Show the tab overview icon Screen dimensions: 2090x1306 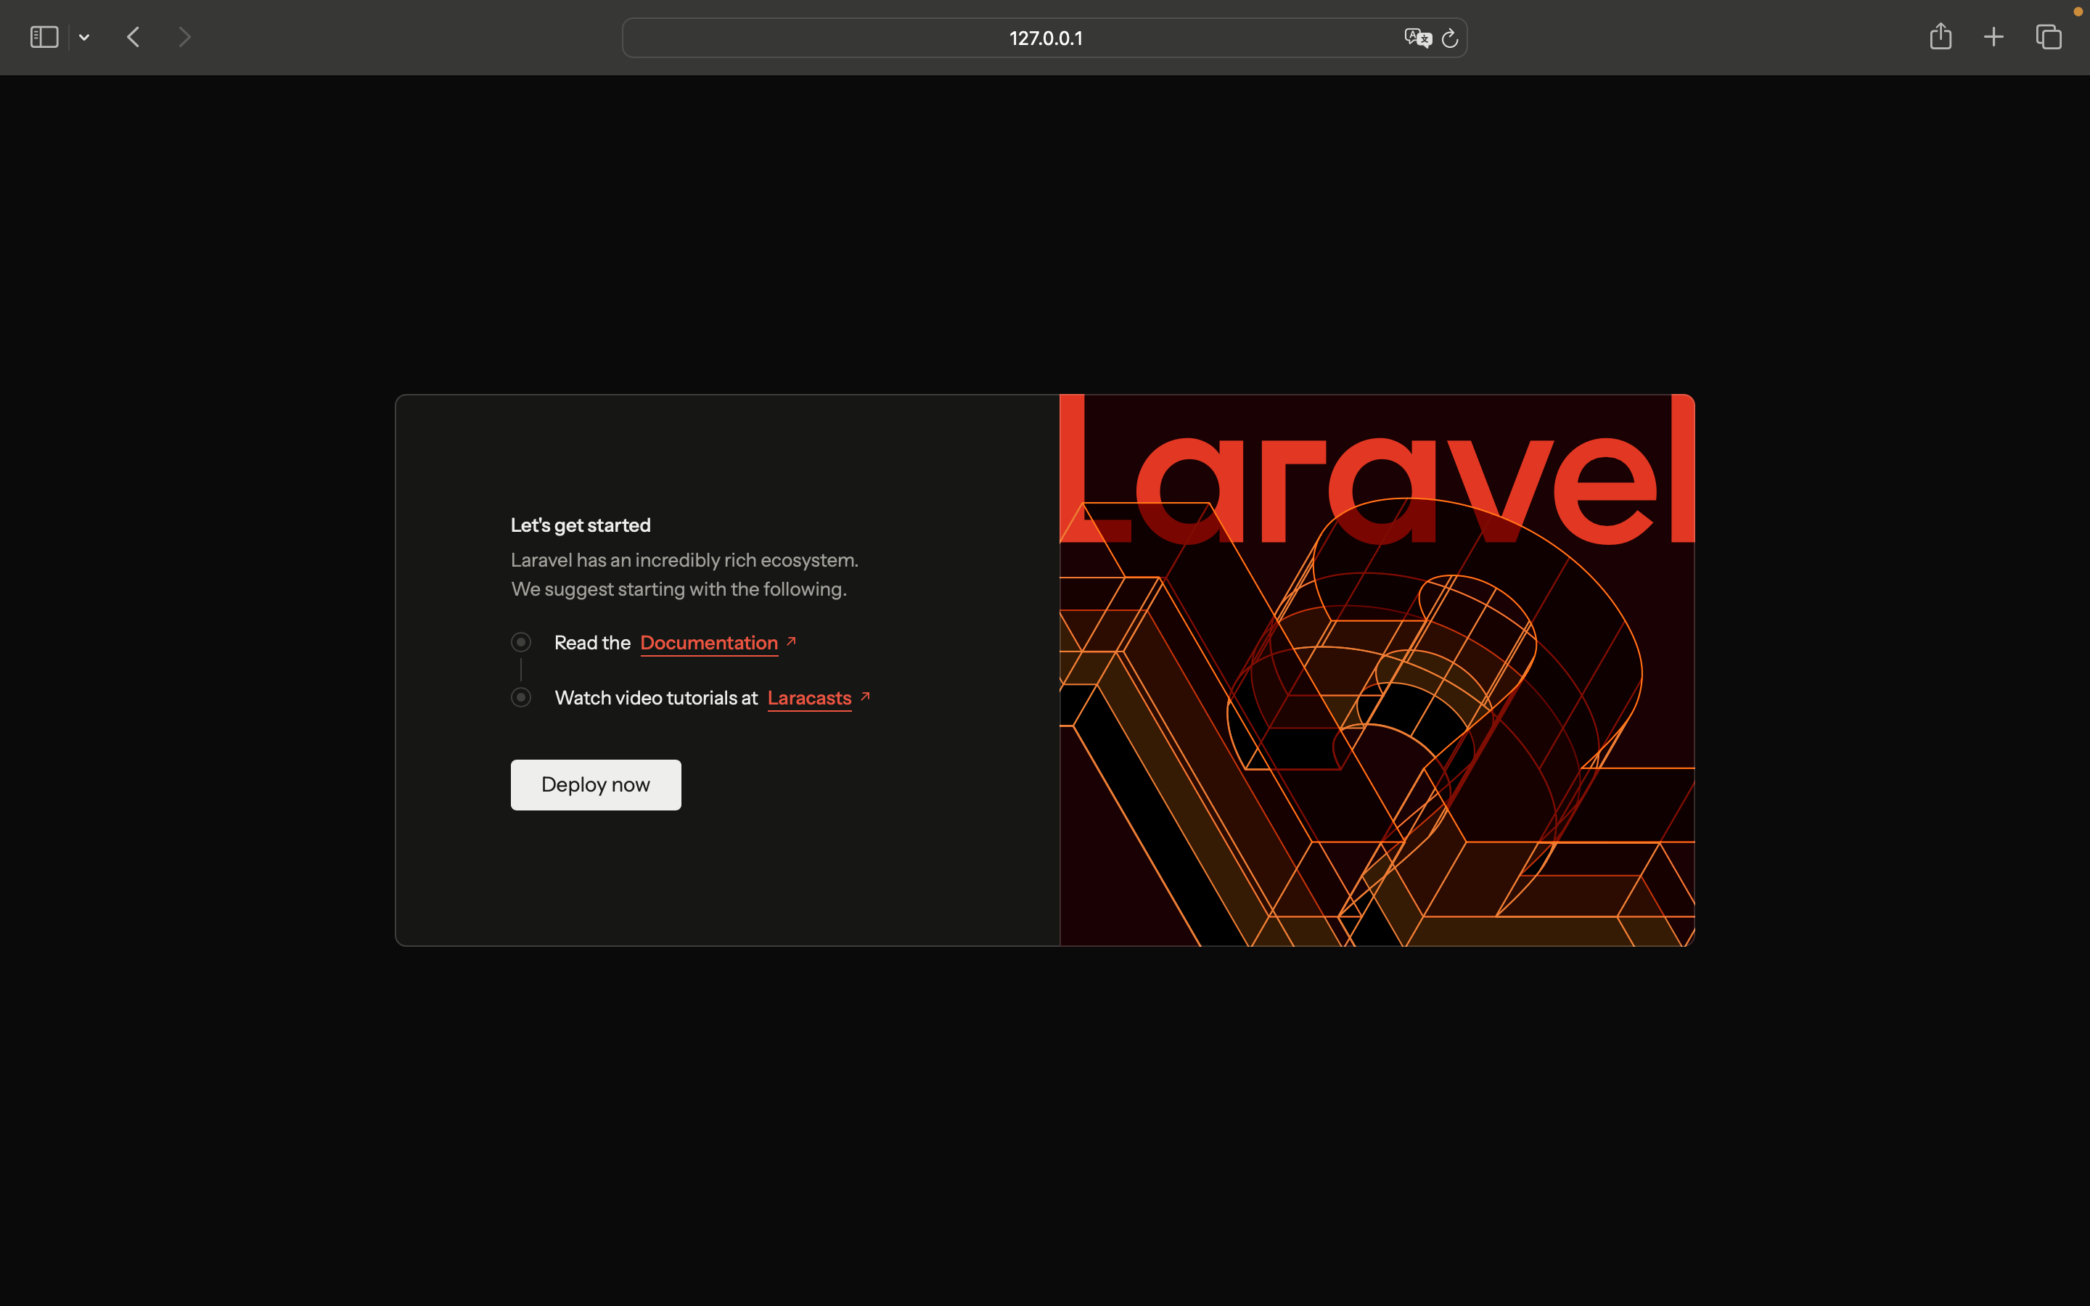click(2049, 37)
